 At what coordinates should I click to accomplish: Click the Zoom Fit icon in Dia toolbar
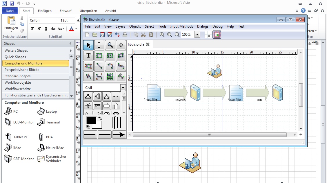[x=170, y=35]
